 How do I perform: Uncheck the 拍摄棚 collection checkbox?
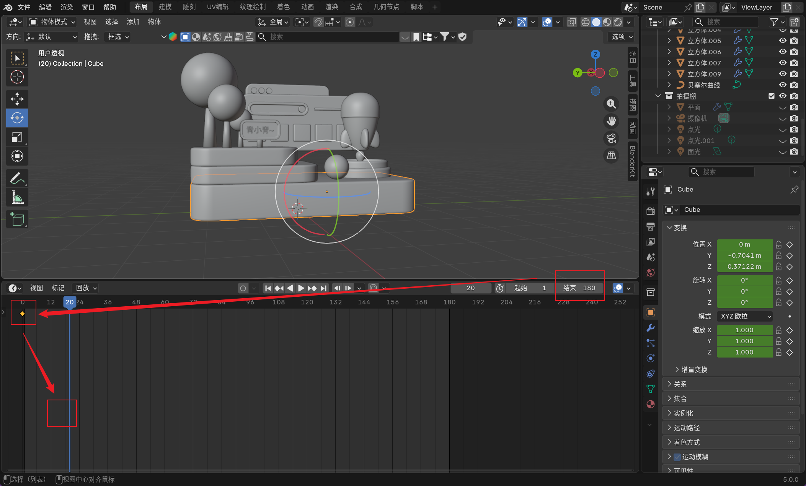772,96
